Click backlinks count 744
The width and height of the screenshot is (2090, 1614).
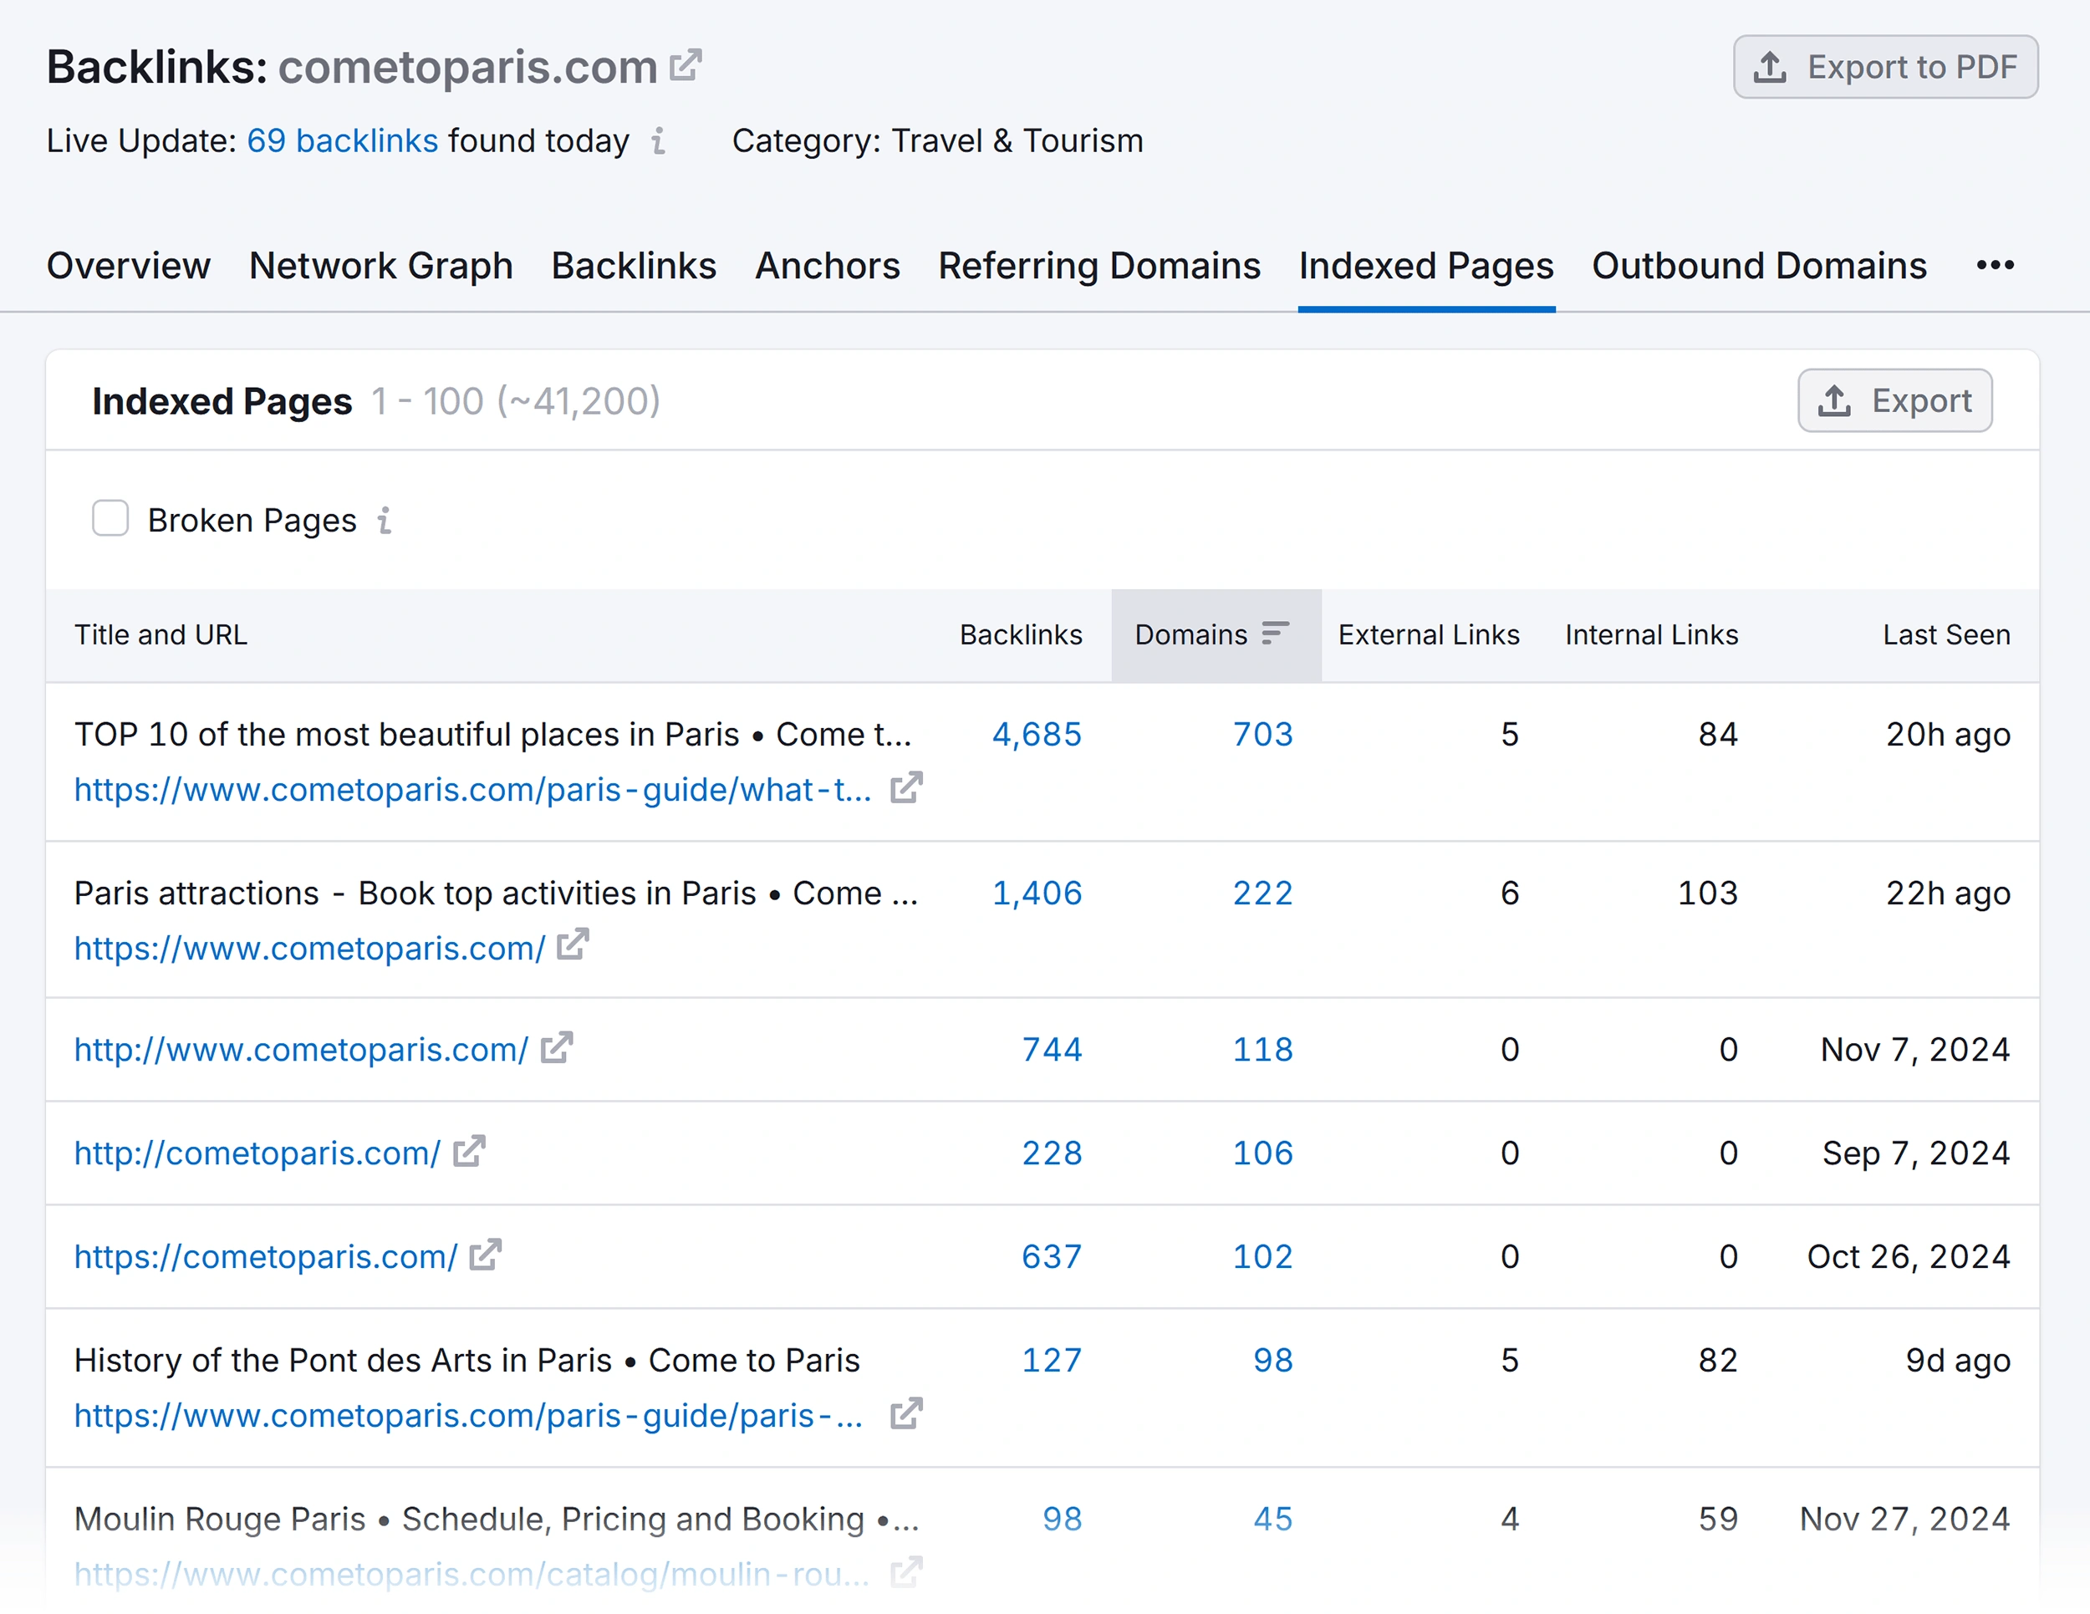pyautogui.click(x=1052, y=1050)
